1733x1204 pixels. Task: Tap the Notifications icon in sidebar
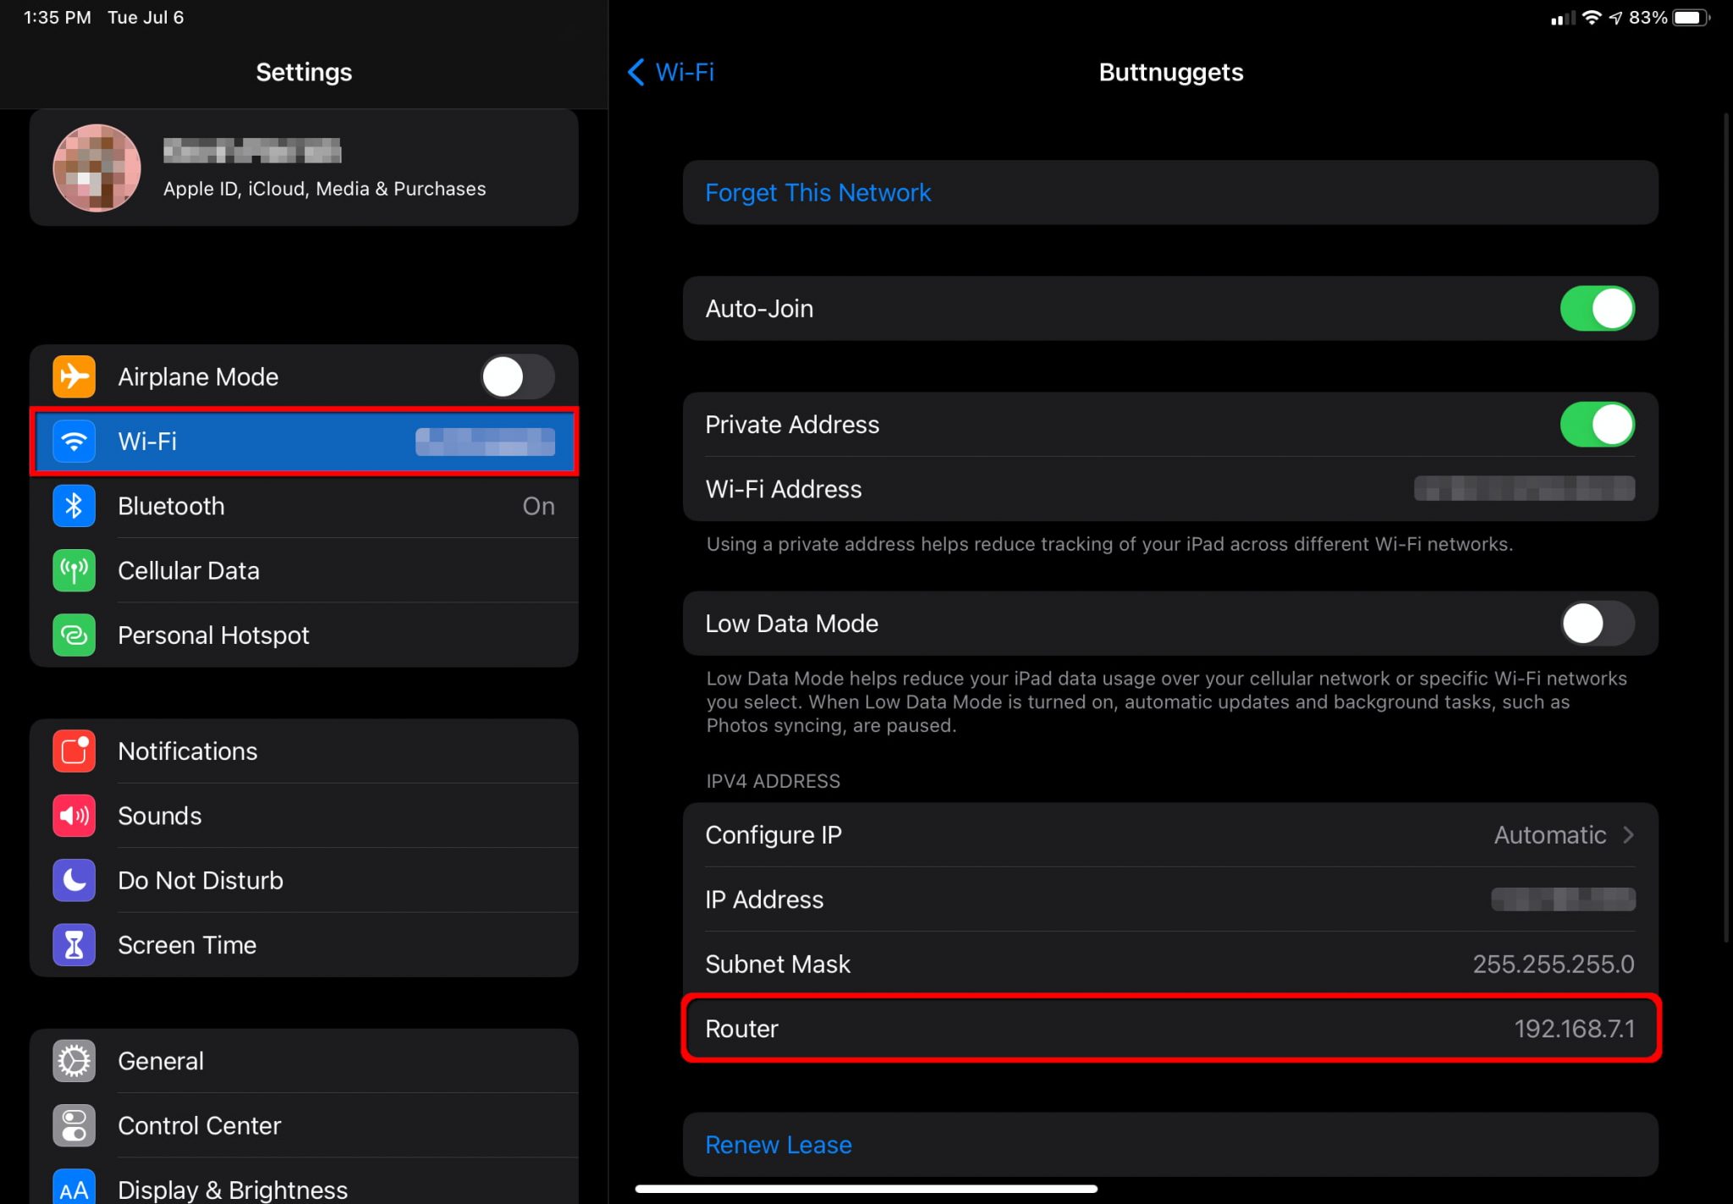(74, 750)
